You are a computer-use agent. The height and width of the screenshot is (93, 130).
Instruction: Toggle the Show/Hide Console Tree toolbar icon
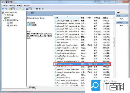coord(13,9)
